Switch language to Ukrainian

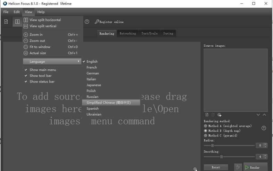pos(111,114)
